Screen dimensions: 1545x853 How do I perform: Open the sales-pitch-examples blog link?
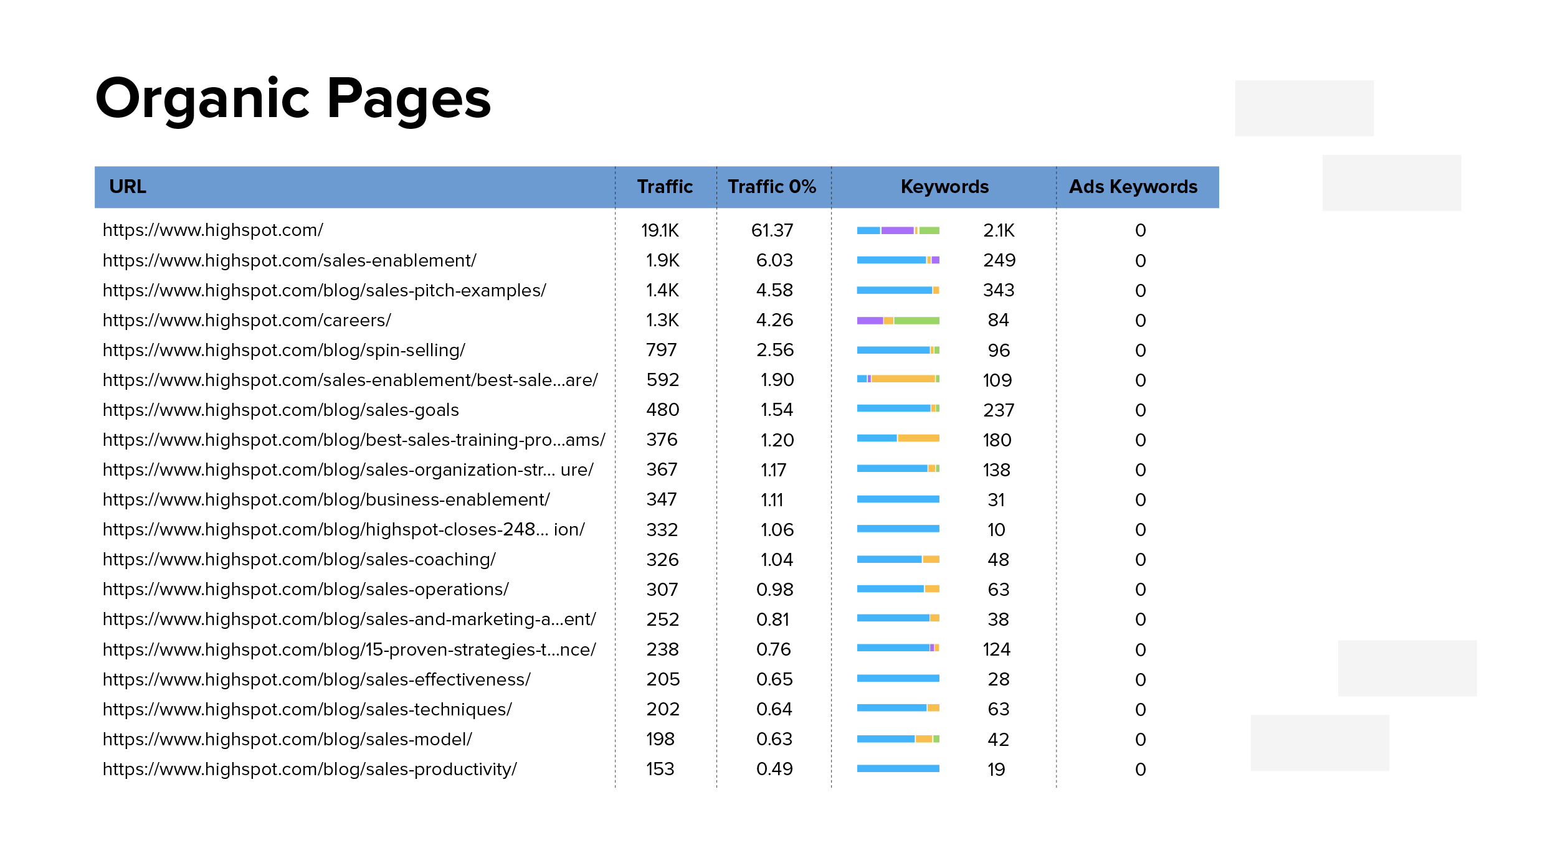click(324, 290)
